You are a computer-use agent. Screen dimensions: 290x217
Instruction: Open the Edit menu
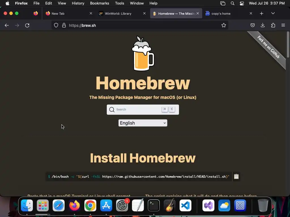coord(48,3)
